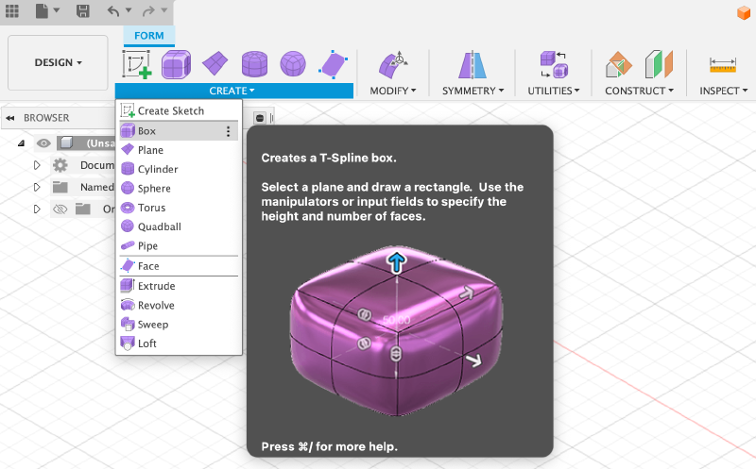Open the SYMMETRY dropdown
Viewport: 756px width, 469px height.
[x=473, y=91]
